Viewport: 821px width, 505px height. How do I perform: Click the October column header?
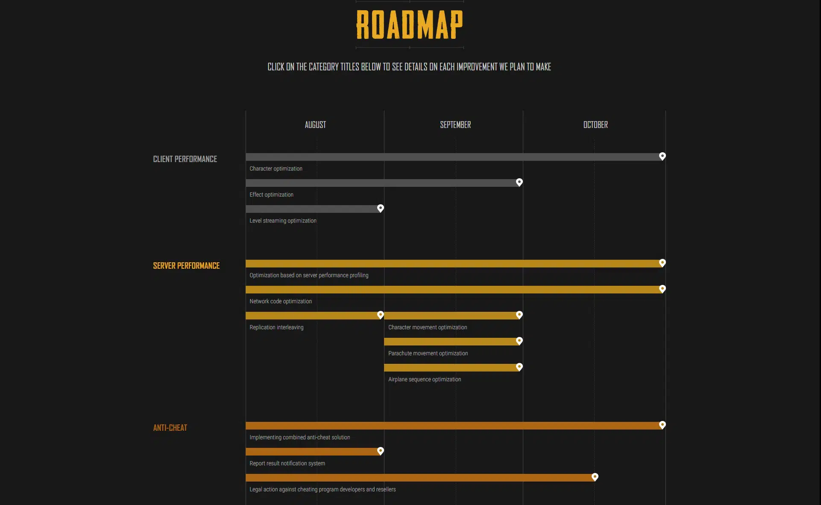point(595,125)
